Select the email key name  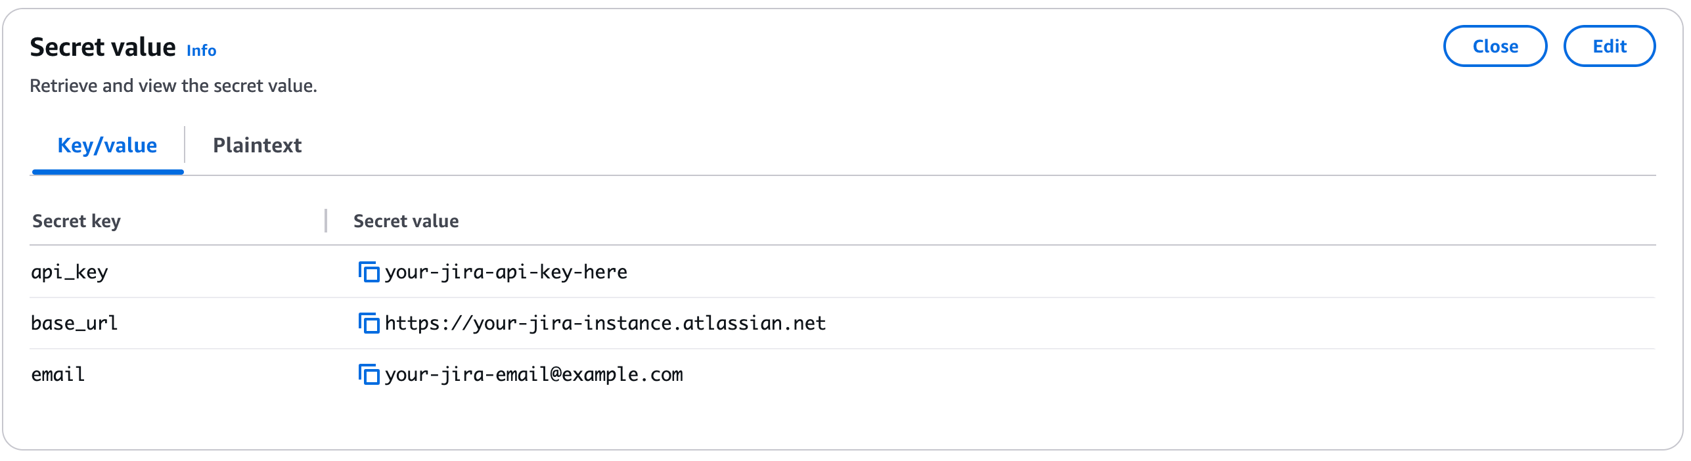[58, 374]
